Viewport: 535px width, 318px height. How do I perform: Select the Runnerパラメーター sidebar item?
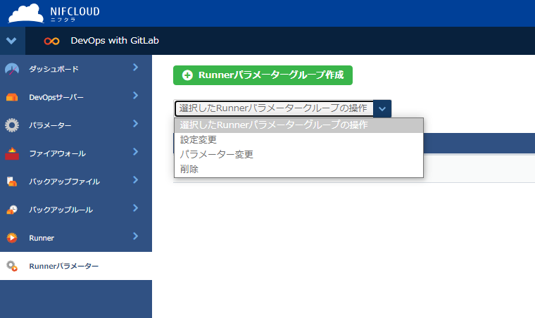click(x=76, y=266)
